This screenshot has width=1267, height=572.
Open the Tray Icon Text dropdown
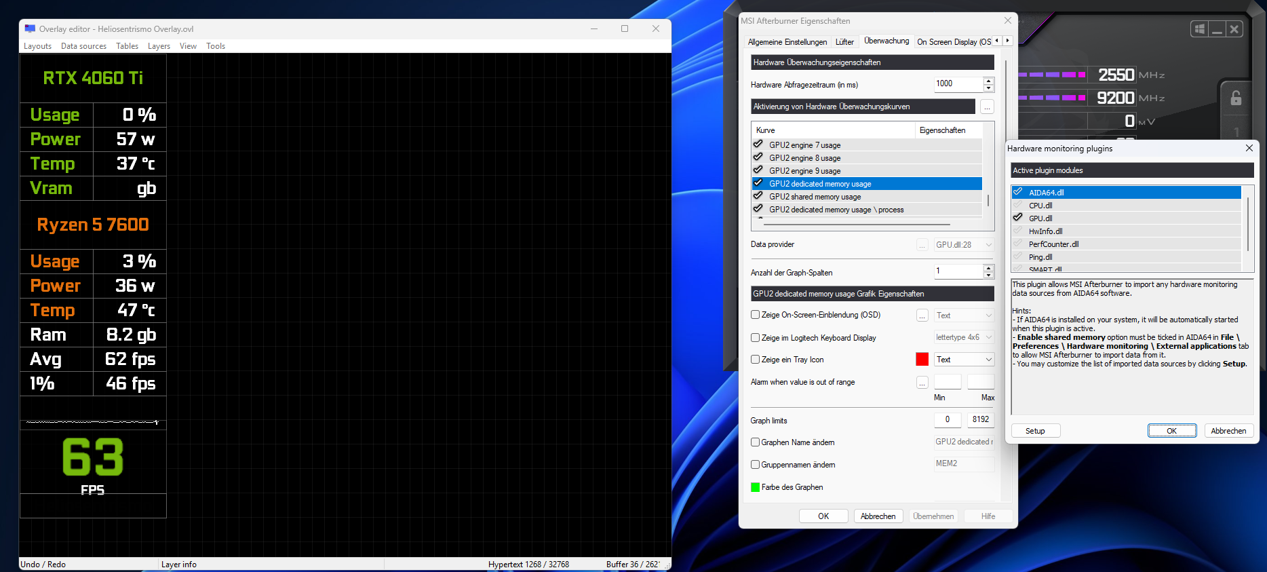pos(964,360)
